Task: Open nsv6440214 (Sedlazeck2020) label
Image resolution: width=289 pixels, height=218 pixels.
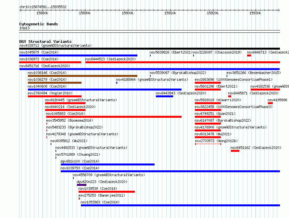Action: (x=70, y=107)
